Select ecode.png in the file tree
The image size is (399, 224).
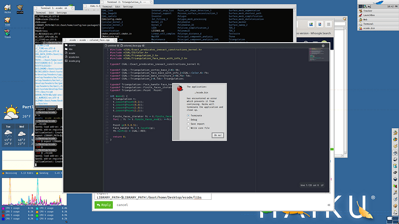72,61
